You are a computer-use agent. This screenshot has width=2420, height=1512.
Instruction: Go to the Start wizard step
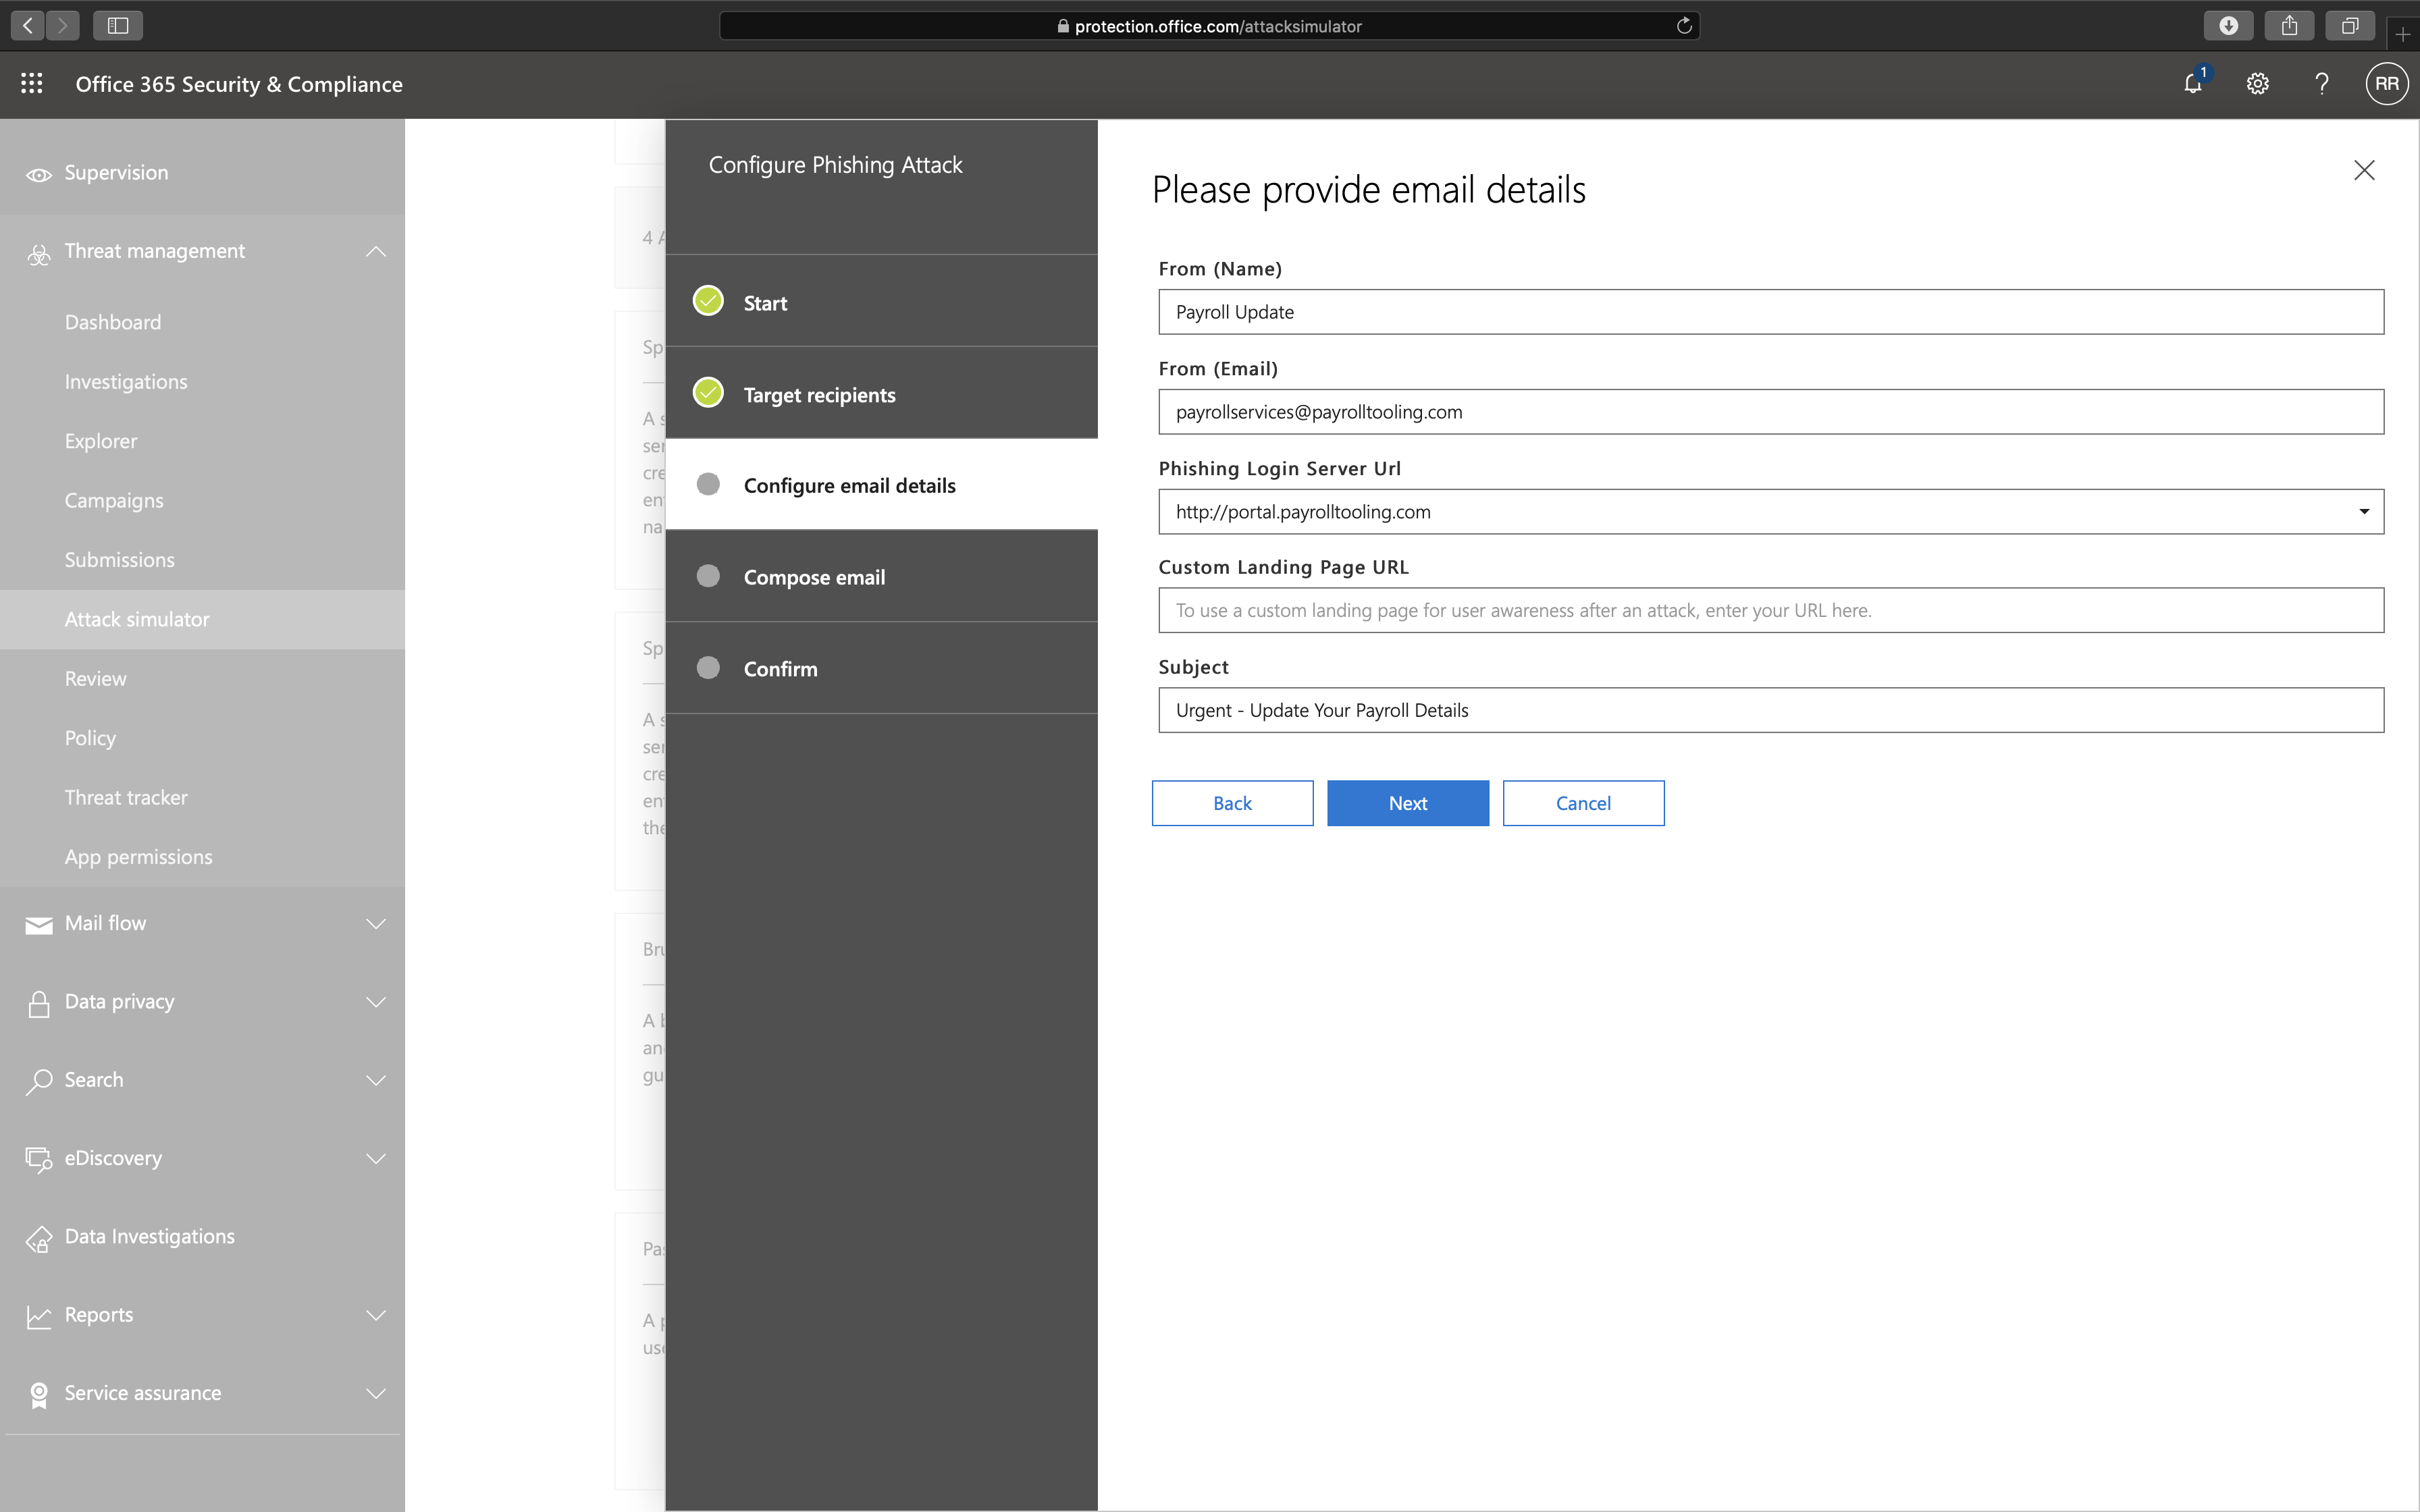pyautogui.click(x=765, y=303)
